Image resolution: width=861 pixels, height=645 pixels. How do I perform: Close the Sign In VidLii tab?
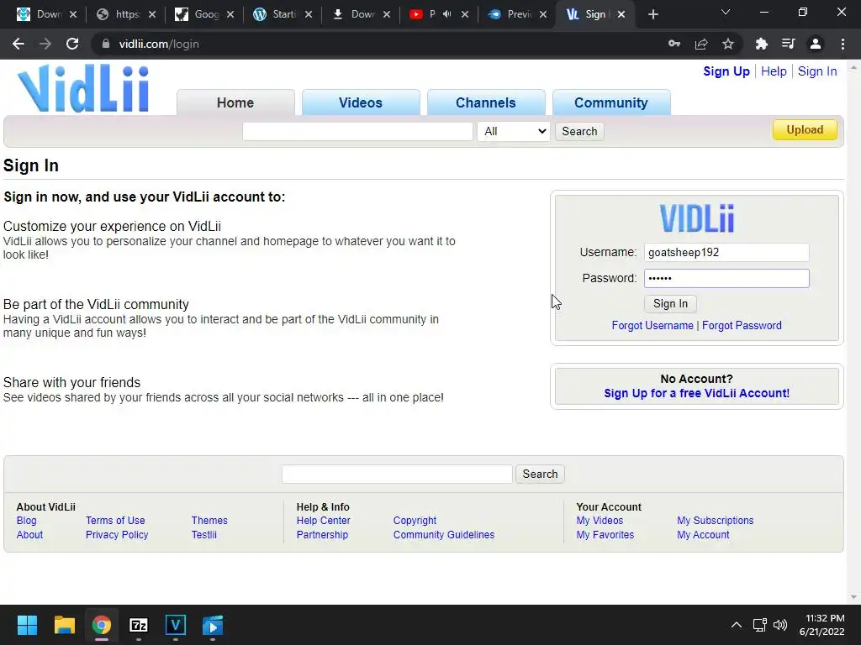pyautogui.click(x=621, y=14)
